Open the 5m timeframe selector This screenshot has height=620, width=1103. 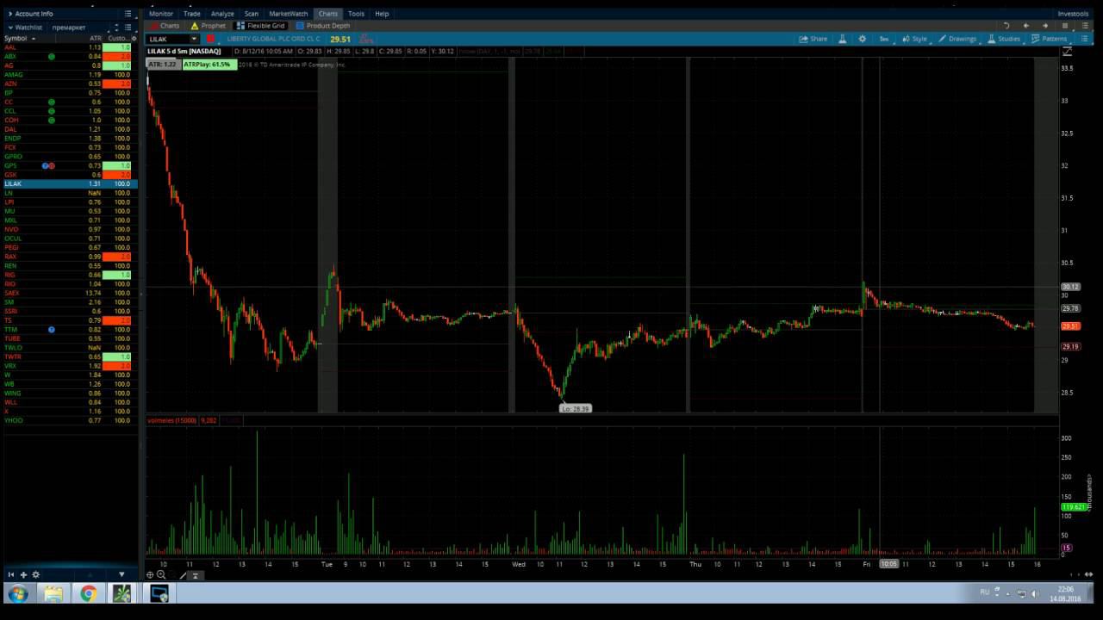point(884,39)
